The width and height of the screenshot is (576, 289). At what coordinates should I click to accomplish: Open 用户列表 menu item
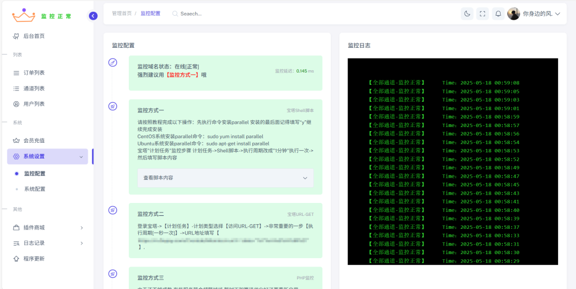tap(34, 104)
